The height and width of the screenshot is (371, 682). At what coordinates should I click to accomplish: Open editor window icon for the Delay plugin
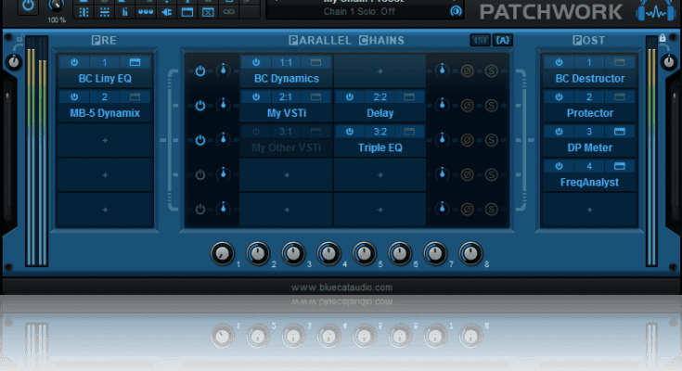pos(412,96)
